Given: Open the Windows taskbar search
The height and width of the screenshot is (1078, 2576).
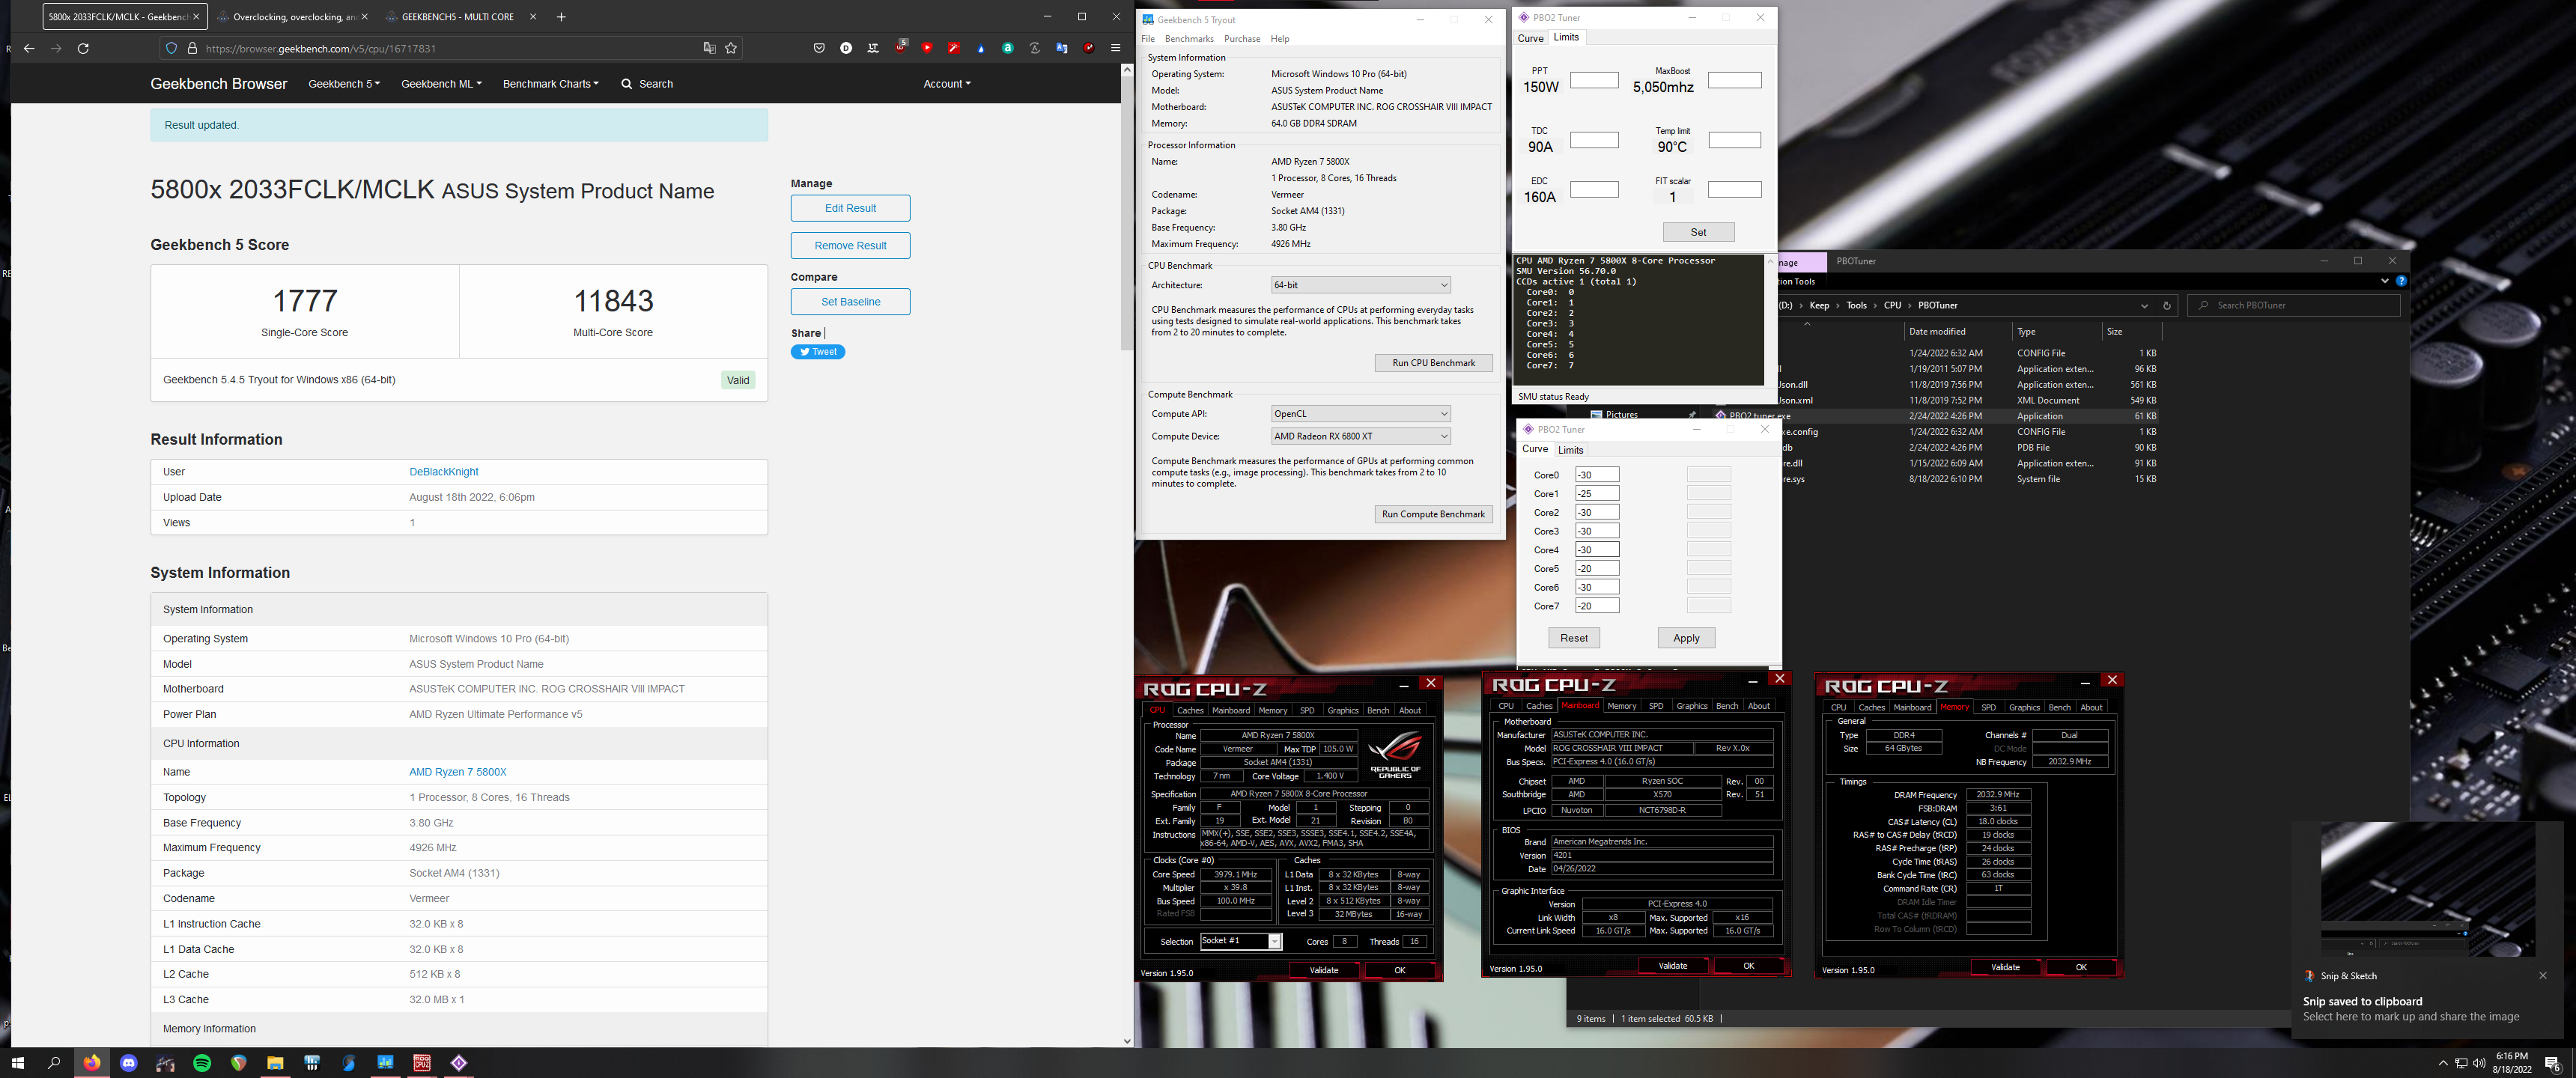Looking at the screenshot, I should pyautogui.click(x=55, y=1063).
